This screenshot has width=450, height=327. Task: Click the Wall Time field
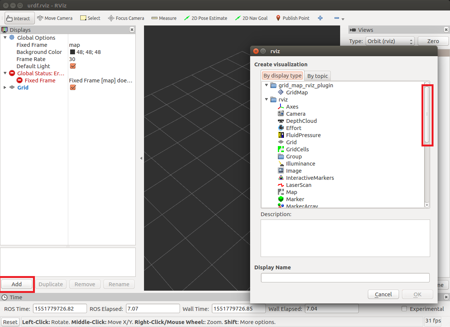(x=239, y=309)
